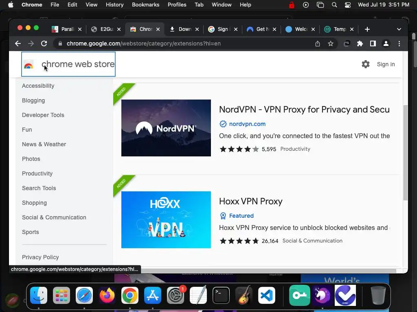
Task: Select the Social & Communication sidebar category
Action: [54, 217]
